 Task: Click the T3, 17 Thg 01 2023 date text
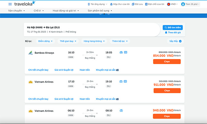[x=37, y=32]
